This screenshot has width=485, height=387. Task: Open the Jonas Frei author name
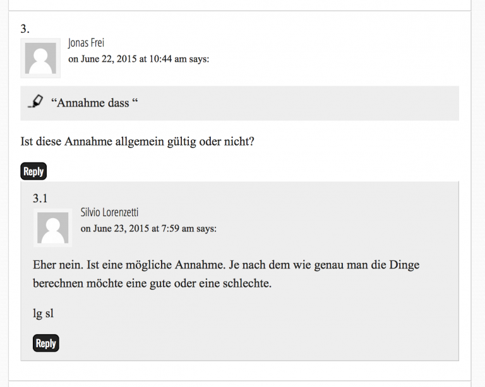click(x=86, y=43)
